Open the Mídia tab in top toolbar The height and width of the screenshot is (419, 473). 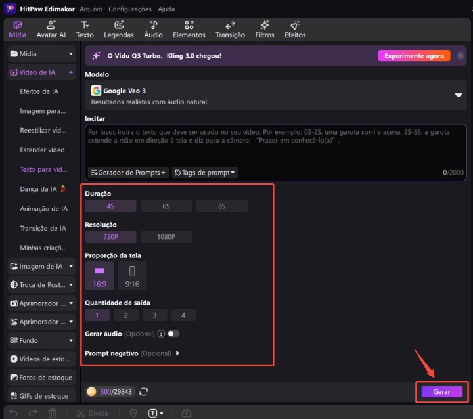pyautogui.click(x=17, y=30)
